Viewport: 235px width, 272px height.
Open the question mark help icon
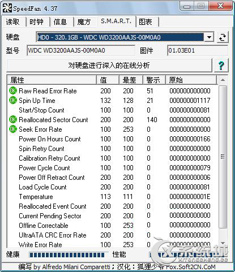point(221,66)
